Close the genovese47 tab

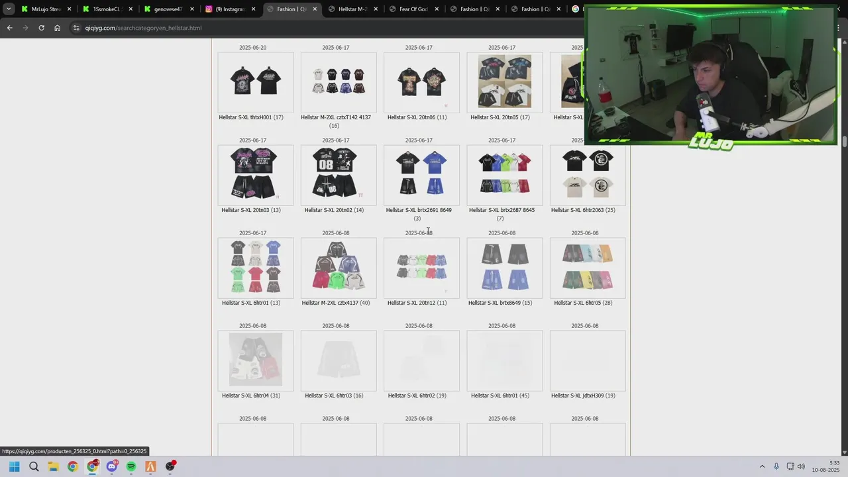point(191,9)
